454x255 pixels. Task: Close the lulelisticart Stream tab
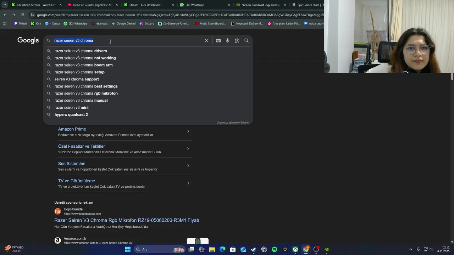tap(60, 5)
